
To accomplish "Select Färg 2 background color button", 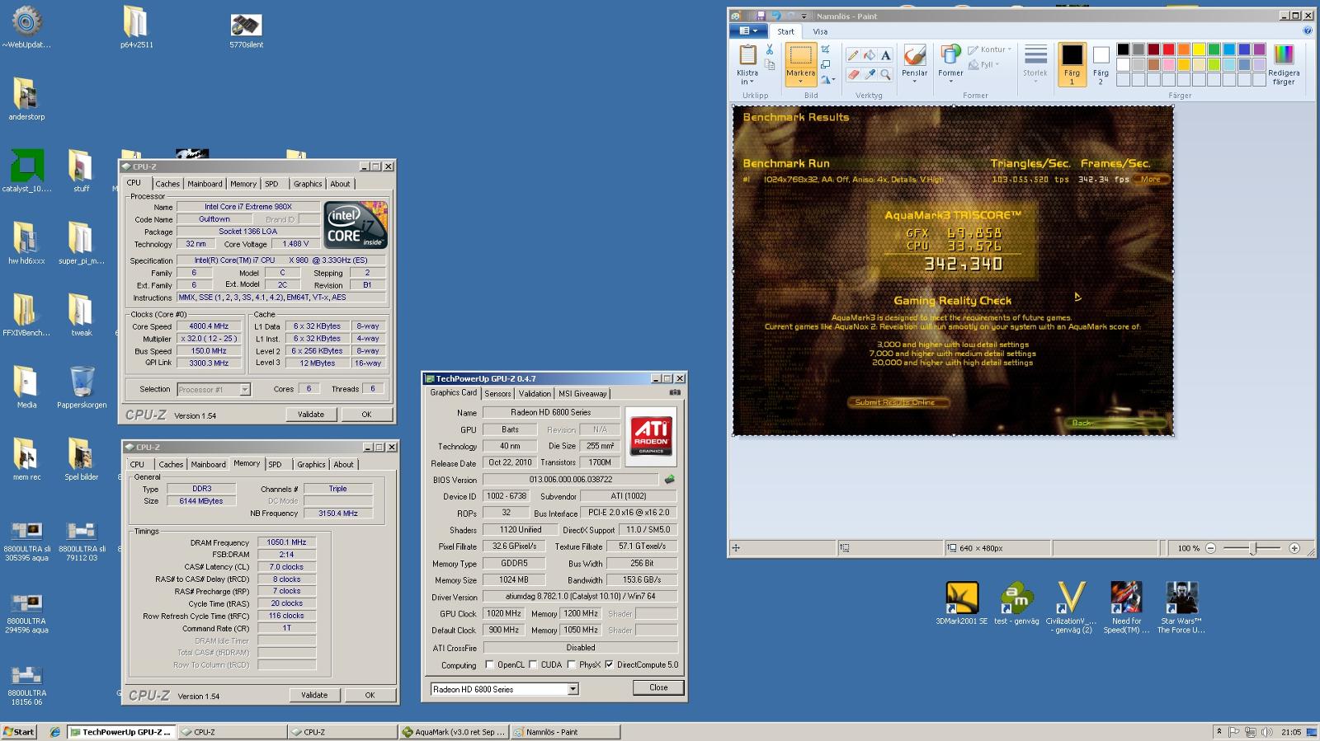I will coord(1101,64).
